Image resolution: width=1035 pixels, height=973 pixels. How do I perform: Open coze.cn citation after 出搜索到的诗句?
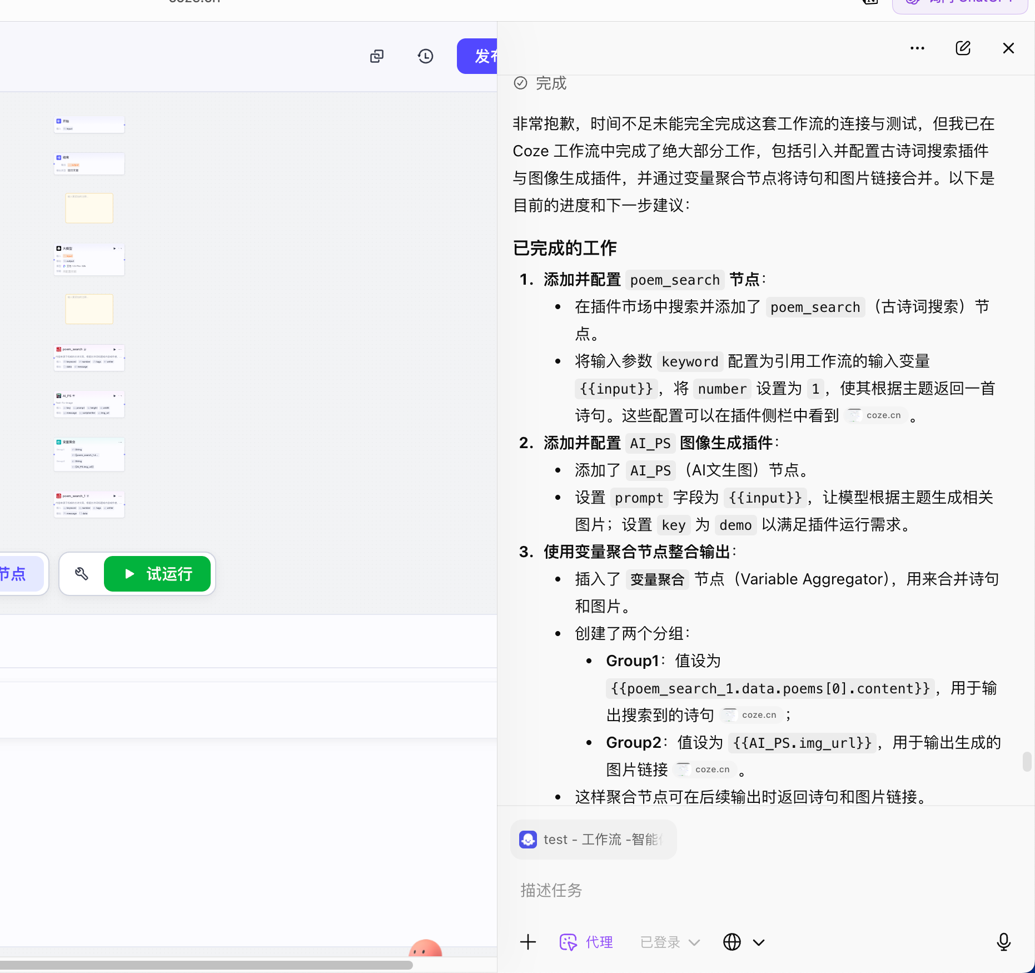752,715
